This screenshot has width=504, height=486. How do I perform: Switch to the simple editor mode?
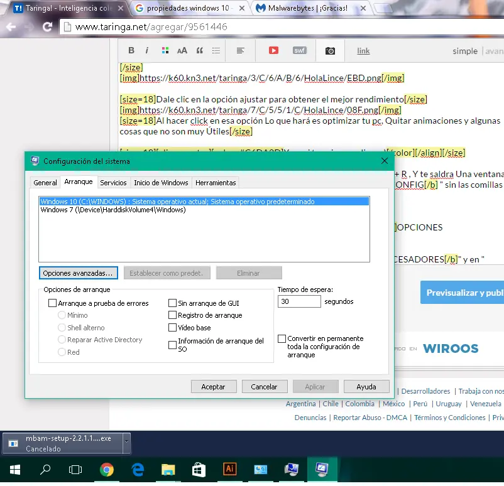tap(465, 51)
